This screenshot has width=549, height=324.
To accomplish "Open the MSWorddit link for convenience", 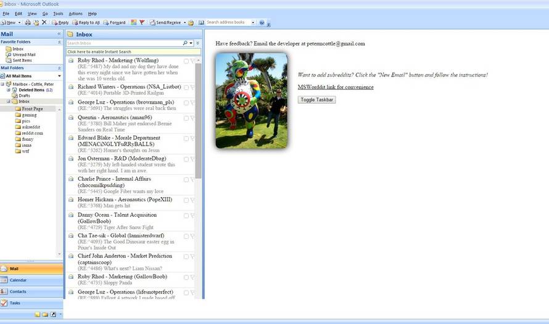I will tap(336, 87).
